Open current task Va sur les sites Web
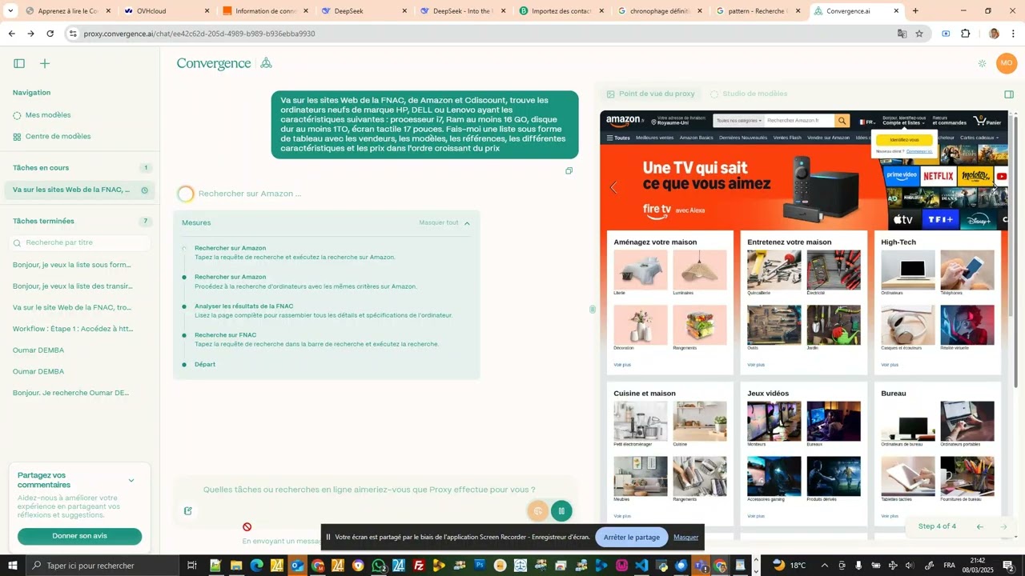The width and height of the screenshot is (1025, 576). coord(81,190)
